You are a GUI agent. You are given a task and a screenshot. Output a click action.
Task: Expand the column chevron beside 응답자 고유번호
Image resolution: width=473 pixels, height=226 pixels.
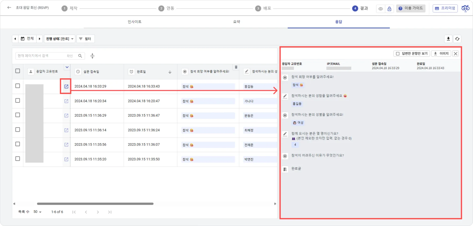tap(67, 67)
